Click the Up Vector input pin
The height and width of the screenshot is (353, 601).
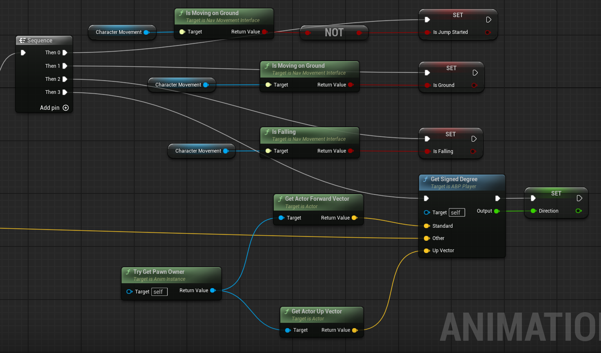pyautogui.click(x=427, y=251)
